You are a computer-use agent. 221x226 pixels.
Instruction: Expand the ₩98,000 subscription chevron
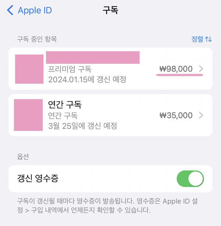[x=201, y=69]
